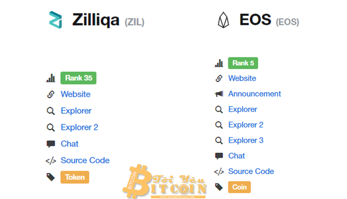The width and height of the screenshot is (347, 199).
Task: Click the magnifier icon beside EOS Explorer 3
Action: coord(219,140)
